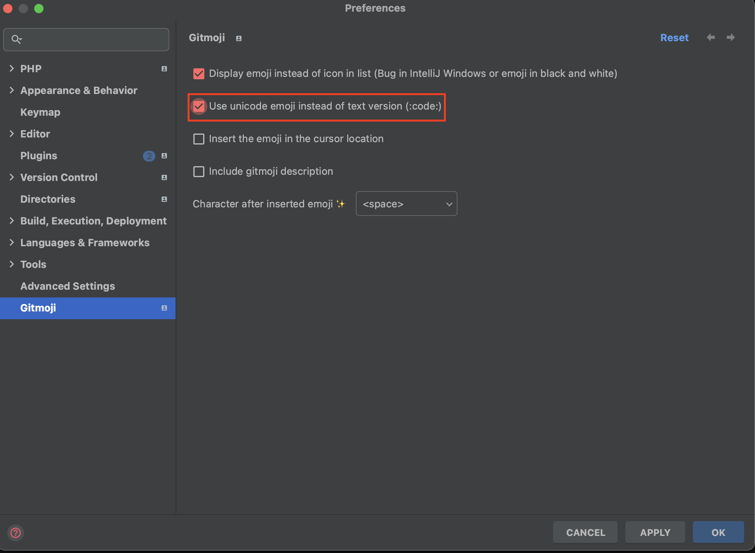
Task: Click the forward navigation arrow
Action: 731,37
